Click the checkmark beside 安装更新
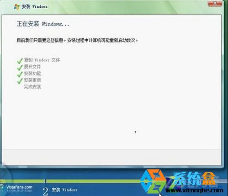 [x=20, y=81]
